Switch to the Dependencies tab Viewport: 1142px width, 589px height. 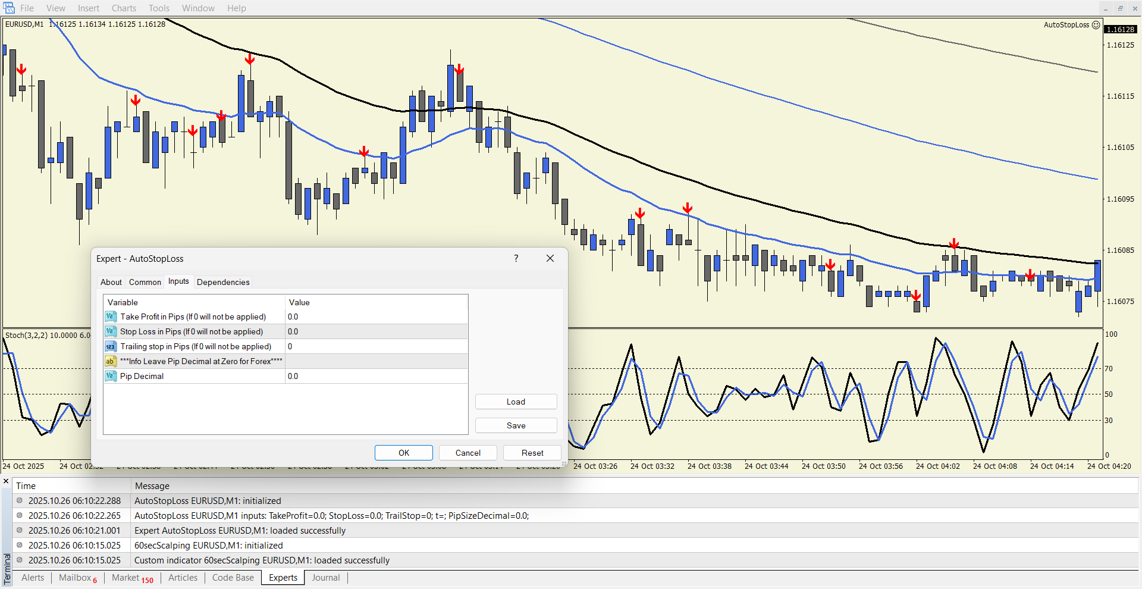point(223,282)
